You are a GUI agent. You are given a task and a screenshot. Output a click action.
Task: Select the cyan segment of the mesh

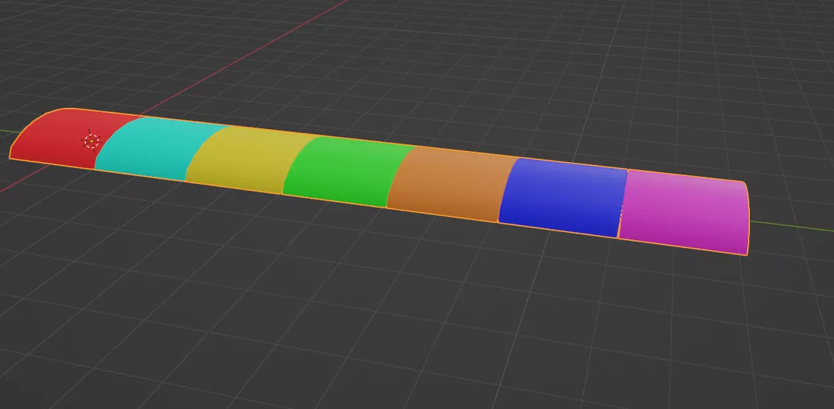[x=156, y=149]
